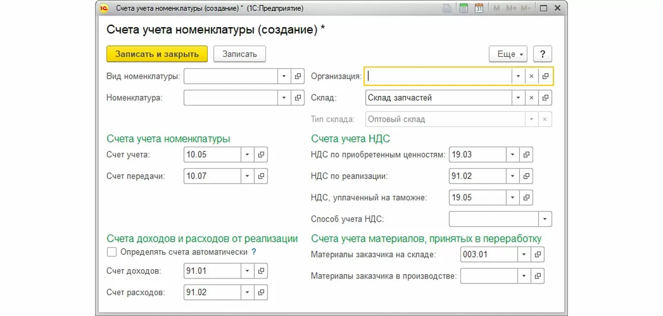Click the 1C logo in title bar
Screen dimensions: 663x316
coord(104,8)
